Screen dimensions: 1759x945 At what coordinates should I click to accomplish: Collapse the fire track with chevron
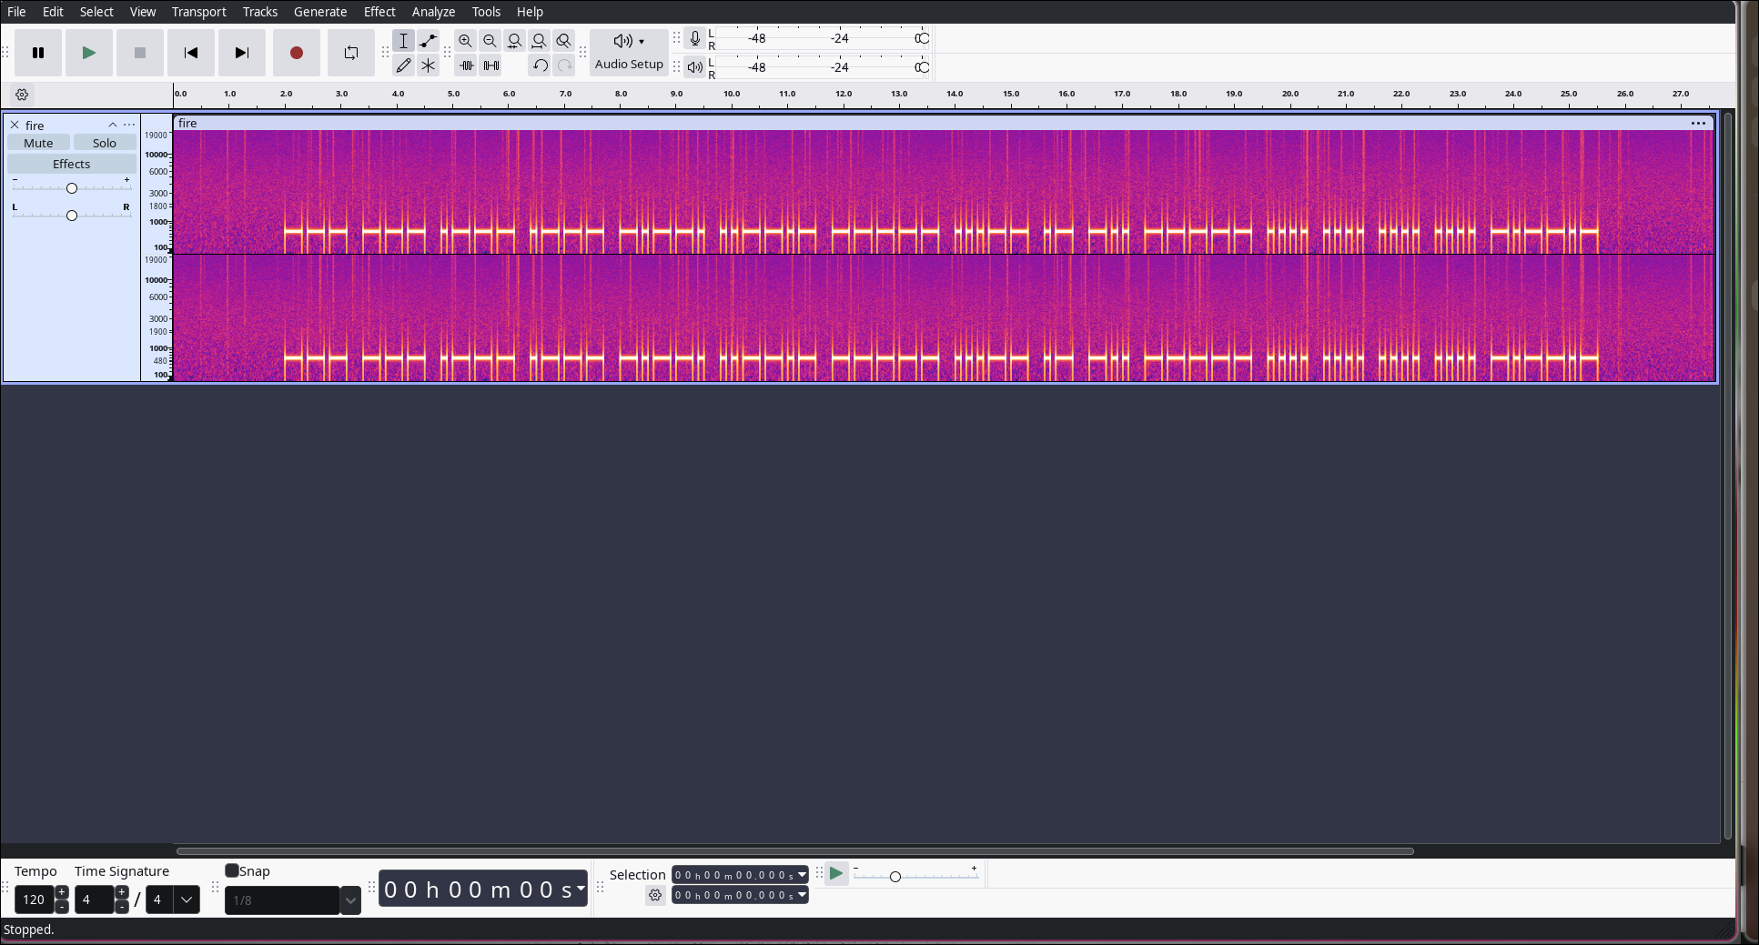(x=113, y=125)
